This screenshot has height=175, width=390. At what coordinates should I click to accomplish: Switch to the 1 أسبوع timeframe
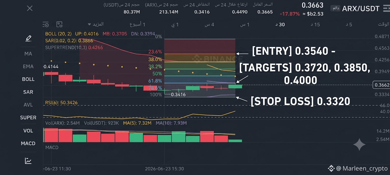click(x=137, y=24)
